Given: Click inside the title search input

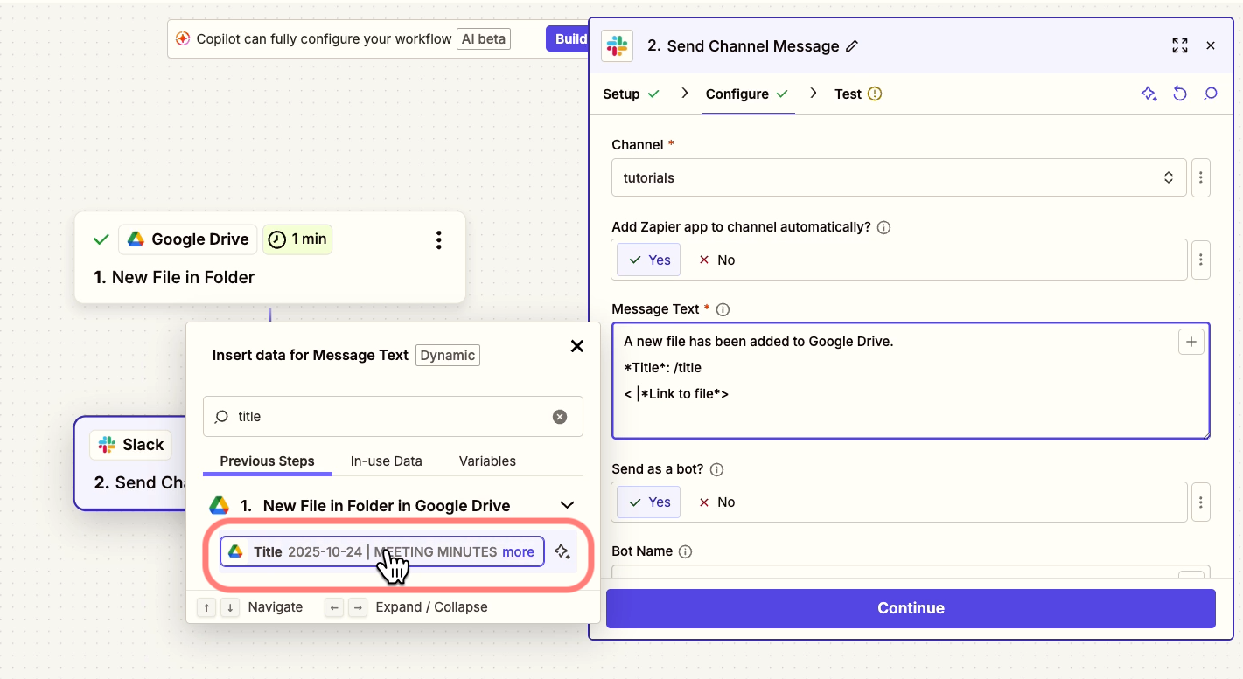Looking at the screenshot, I should coord(393,417).
